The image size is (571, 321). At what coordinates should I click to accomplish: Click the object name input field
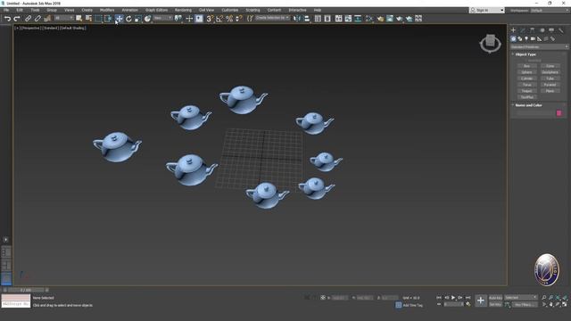click(535, 113)
